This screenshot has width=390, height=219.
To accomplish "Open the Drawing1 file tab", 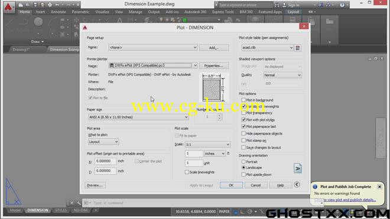I will tap(21, 50).
